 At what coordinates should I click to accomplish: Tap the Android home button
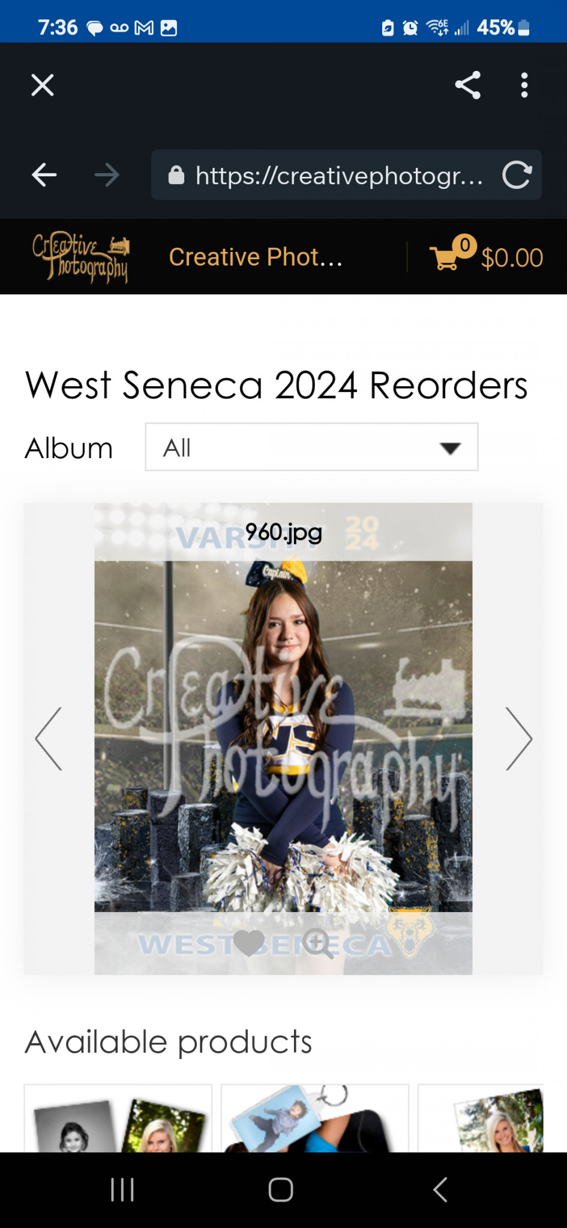tap(281, 1190)
